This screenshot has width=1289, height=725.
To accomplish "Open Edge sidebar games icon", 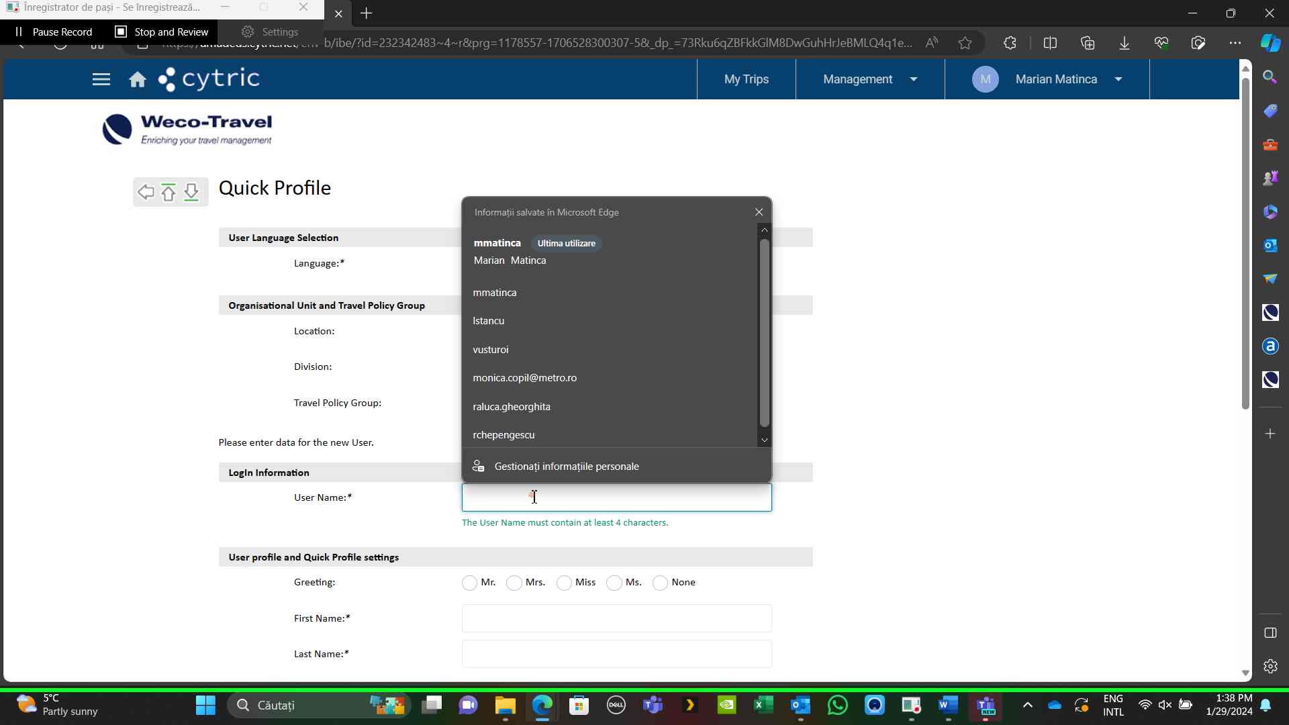I will tap(1270, 178).
